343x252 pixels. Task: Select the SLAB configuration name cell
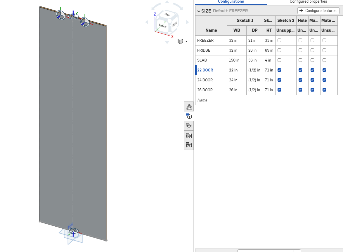tap(211, 60)
